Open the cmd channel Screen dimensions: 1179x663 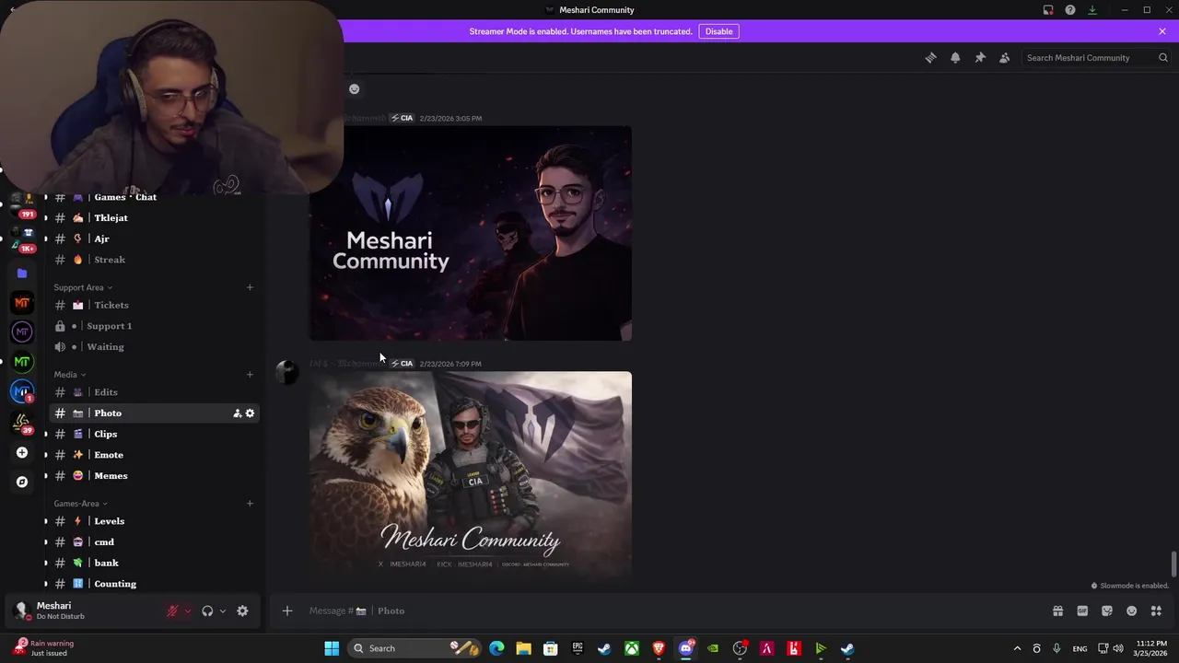(x=154, y=542)
